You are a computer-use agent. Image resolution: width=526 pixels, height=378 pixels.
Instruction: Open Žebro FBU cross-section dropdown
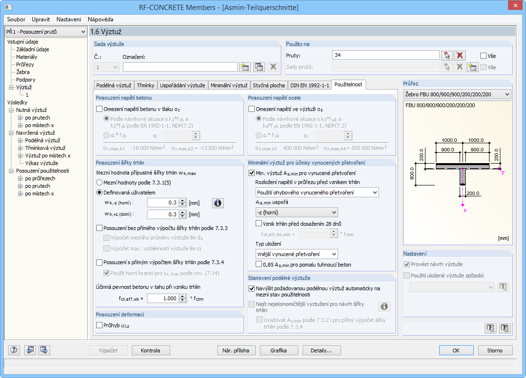(x=457, y=94)
